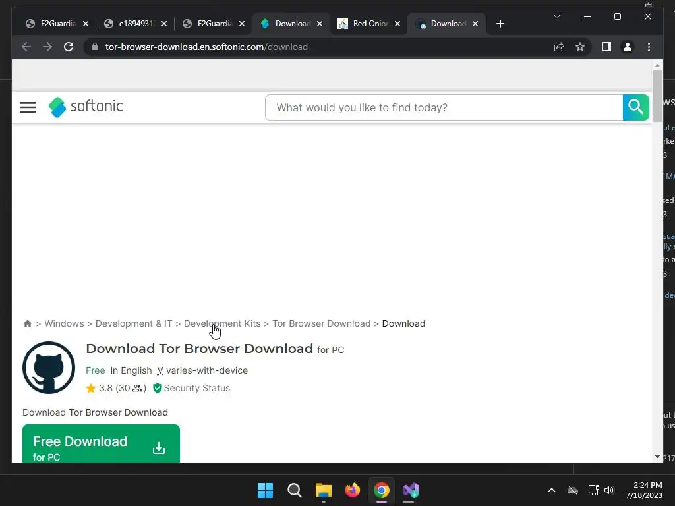The width and height of the screenshot is (675, 506).
Task: Click the share page icon
Action: point(559,47)
